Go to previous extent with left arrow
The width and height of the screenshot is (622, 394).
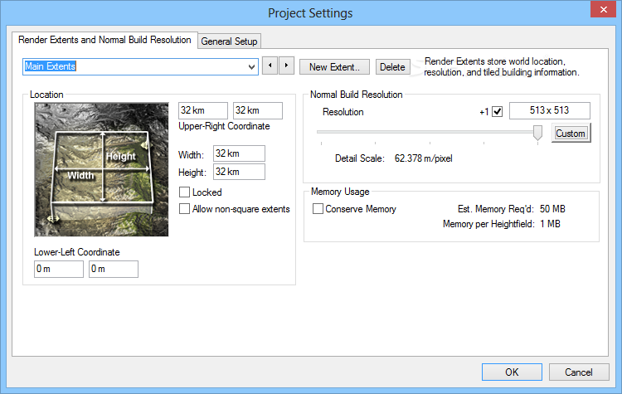pyautogui.click(x=270, y=66)
